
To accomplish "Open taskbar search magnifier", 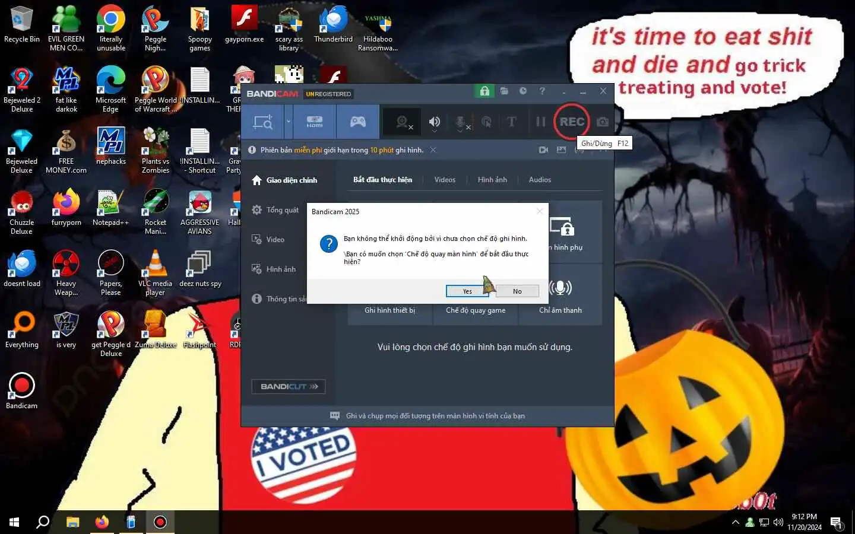I will click(x=43, y=522).
